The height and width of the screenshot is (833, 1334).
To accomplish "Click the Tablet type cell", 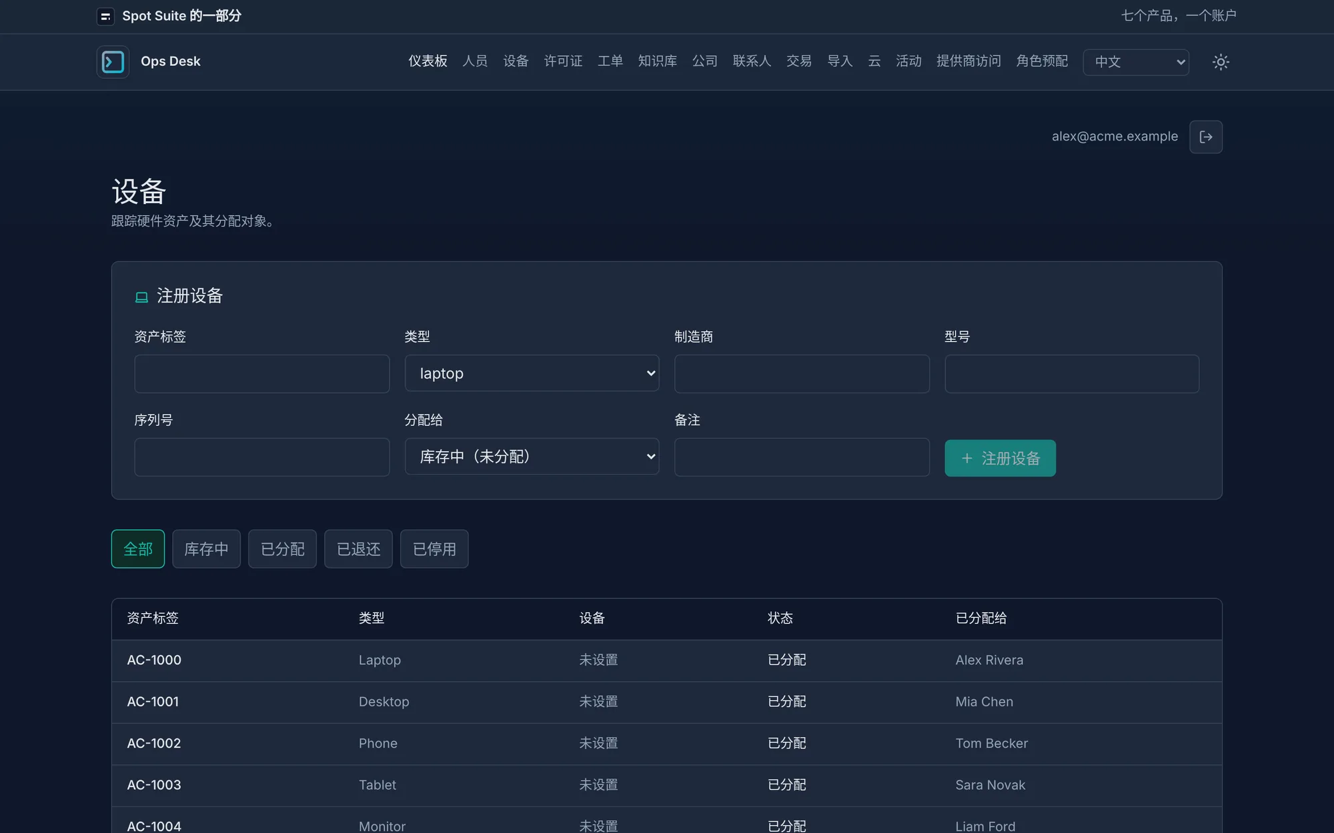I will coord(378,785).
